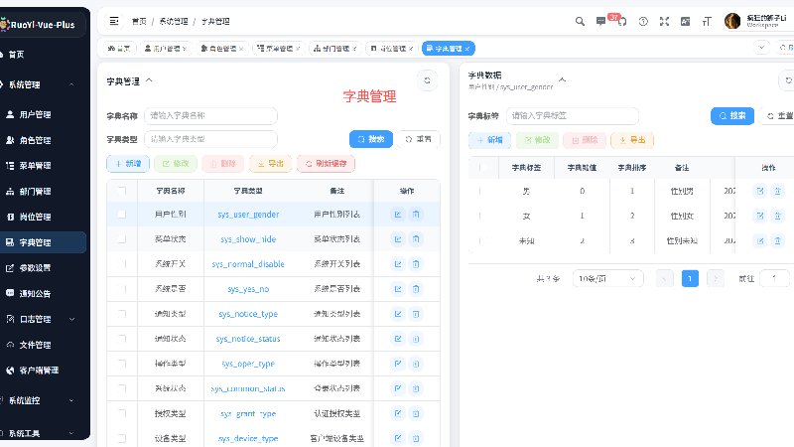The width and height of the screenshot is (794, 447).
Task: Delete the sys_yes_no row
Action: pyautogui.click(x=416, y=289)
